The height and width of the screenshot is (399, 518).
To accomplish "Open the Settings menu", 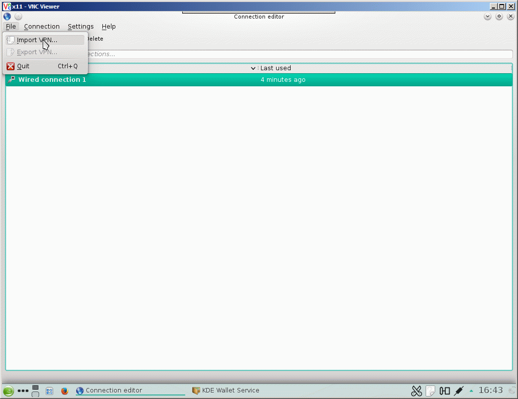I will (81, 27).
